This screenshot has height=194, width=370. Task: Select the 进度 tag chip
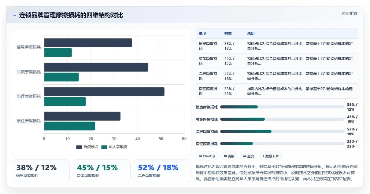coord(248,156)
